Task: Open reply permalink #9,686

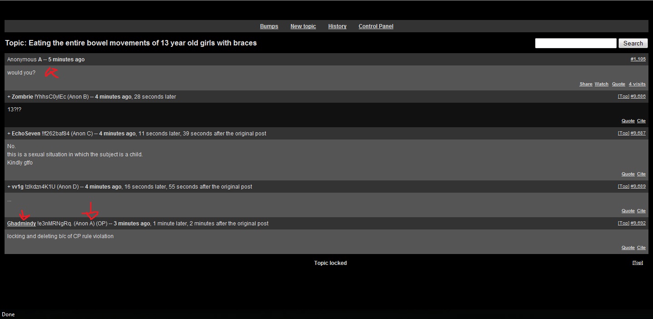Action: 638,96
